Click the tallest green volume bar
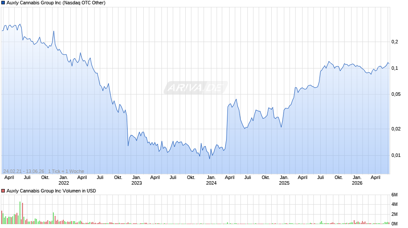The width and height of the screenshot is (408, 228). click(20, 213)
